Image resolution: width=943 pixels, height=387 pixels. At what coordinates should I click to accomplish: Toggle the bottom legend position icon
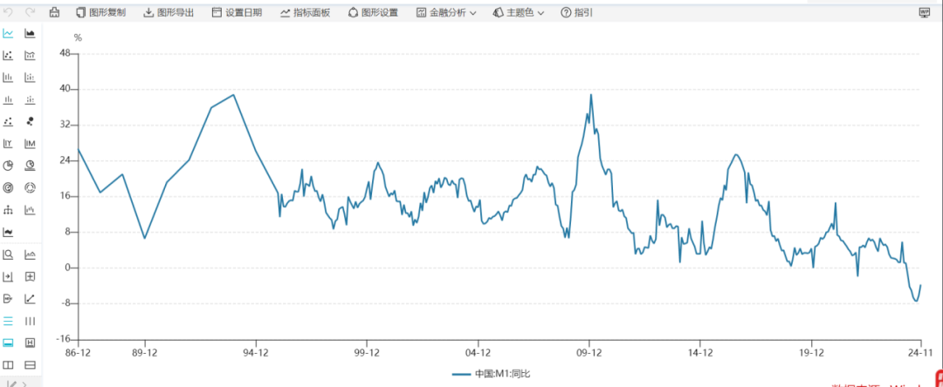tap(8, 343)
